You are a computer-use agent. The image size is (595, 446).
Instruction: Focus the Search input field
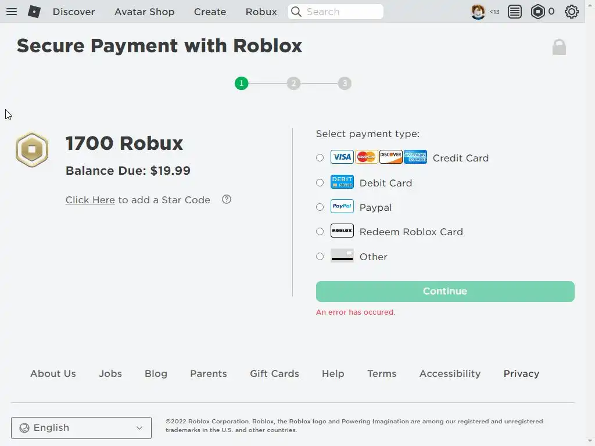(335, 12)
